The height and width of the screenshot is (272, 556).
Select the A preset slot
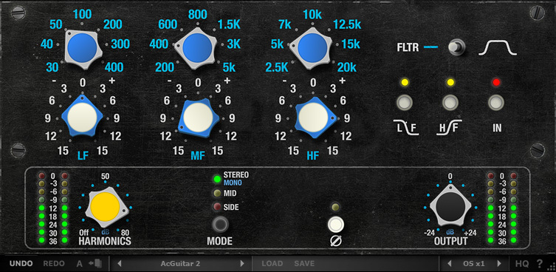[80, 263]
